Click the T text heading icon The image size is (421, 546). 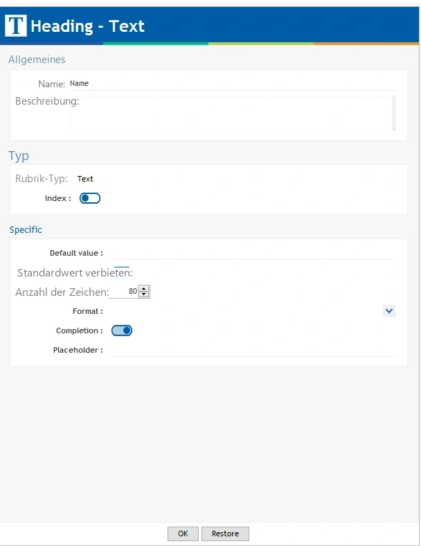tap(16, 26)
